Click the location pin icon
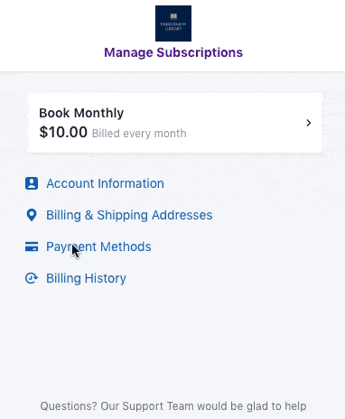The image size is (345, 419). click(x=32, y=215)
